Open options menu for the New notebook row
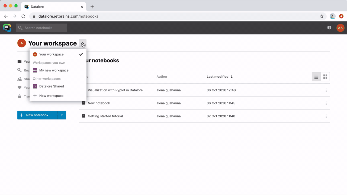The width and height of the screenshot is (347, 195). pyautogui.click(x=326, y=103)
